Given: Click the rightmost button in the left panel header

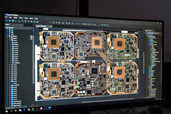Looking at the screenshot, I should [x=33, y=28].
